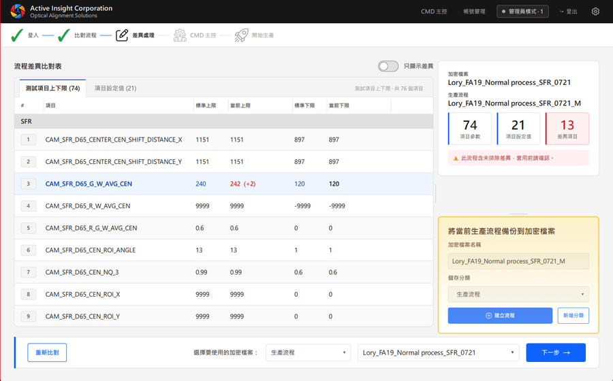The width and height of the screenshot is (613, 381).
Task: Select row CAM_SFR_D65_G_W_AVG_CEN
Action: coord(223,184)
